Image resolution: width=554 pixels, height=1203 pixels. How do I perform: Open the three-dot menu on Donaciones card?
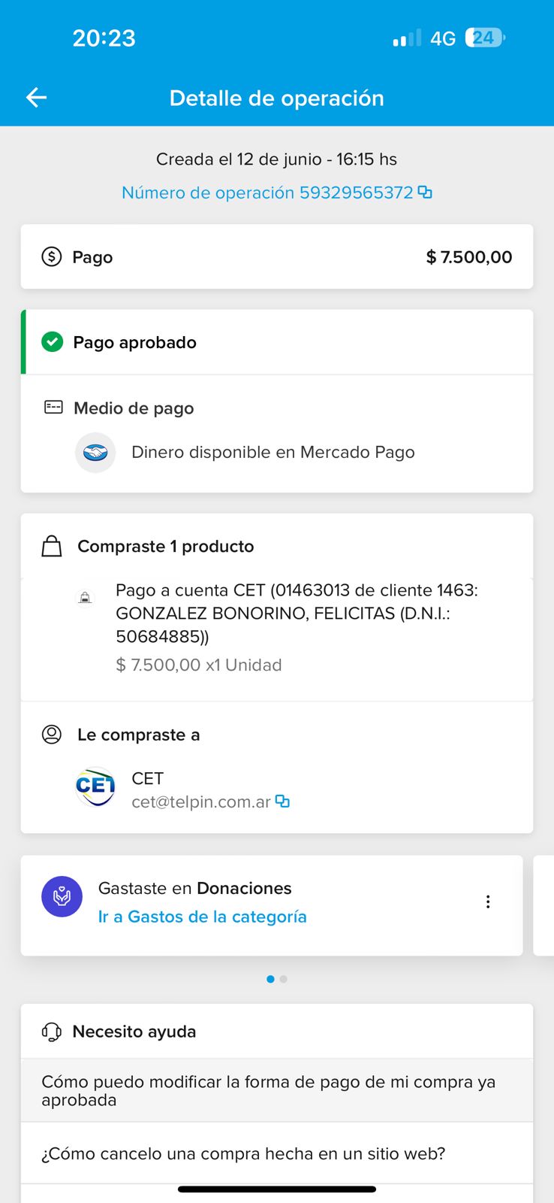(488, 901)
